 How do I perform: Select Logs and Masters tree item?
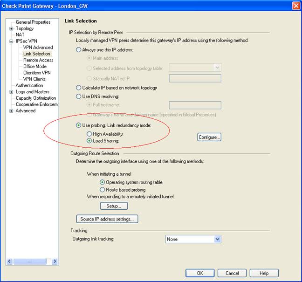click(x=32, y=92)
